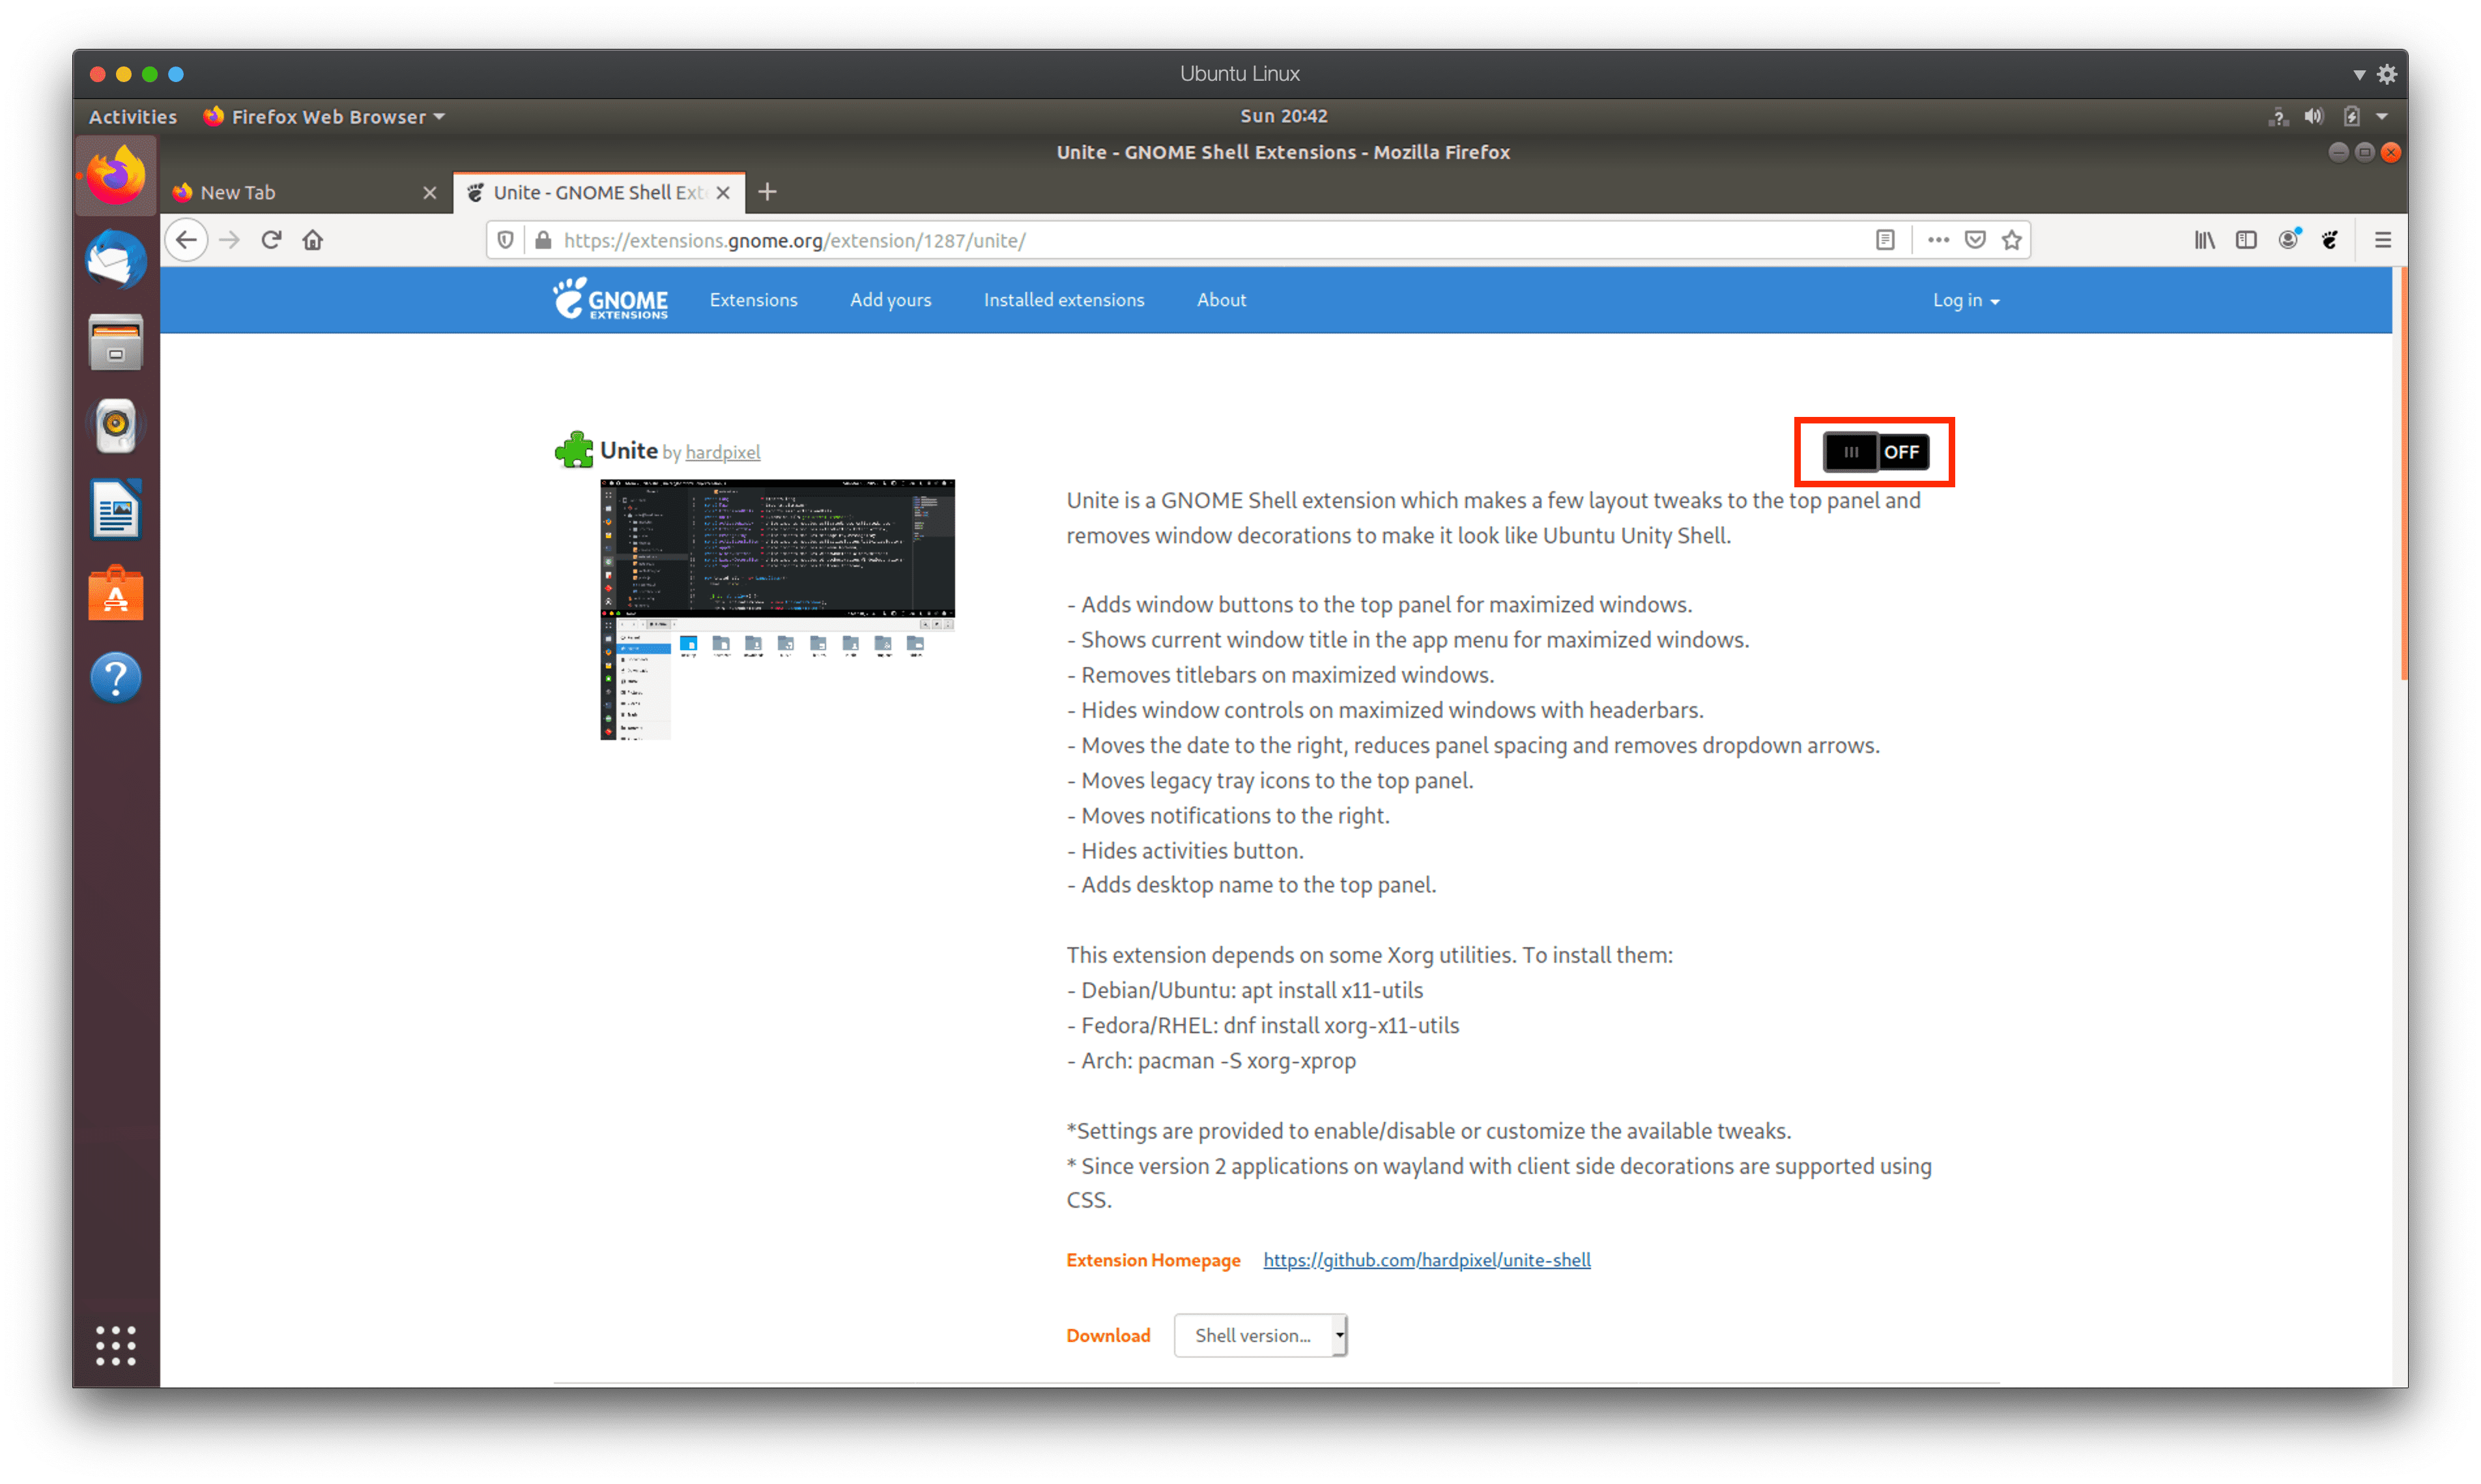
Task: Open Ubuntu Software from the dock
Action: [x=116, y=594]
